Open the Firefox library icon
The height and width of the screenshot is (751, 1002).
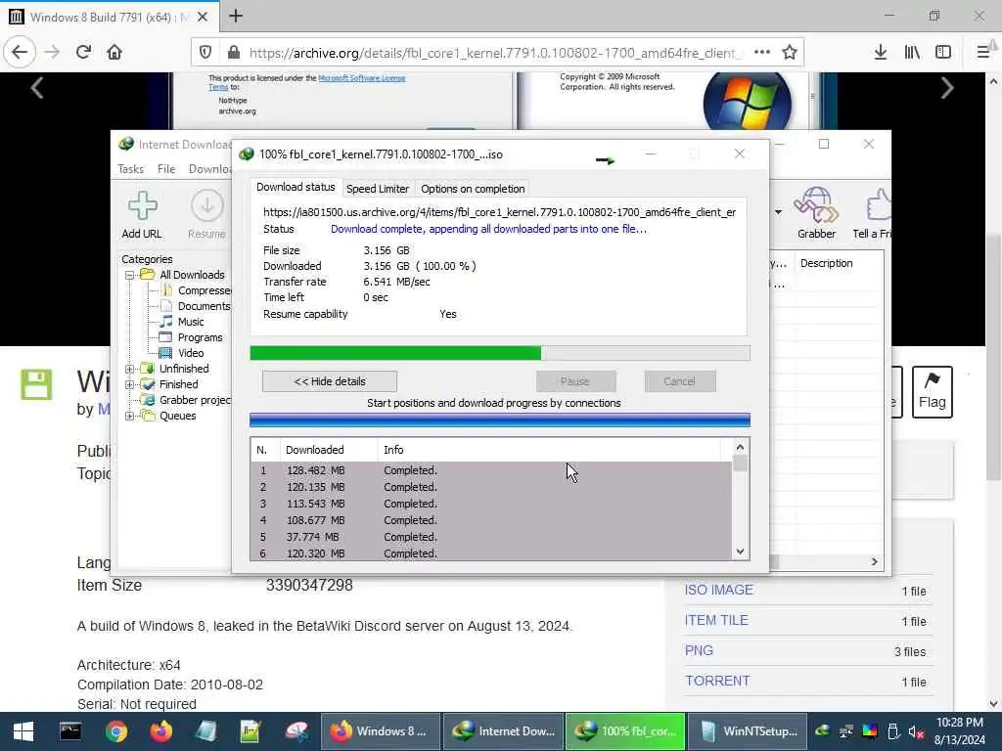pyautogui.click(x=912, y=53)
